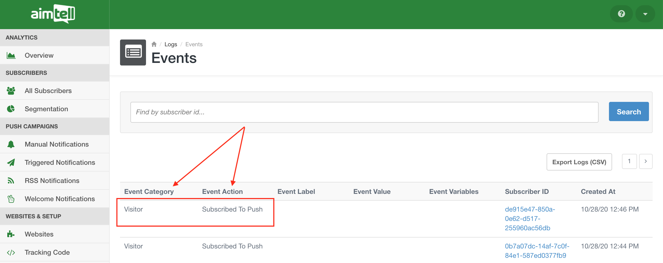Go to next page with chevron
The height and width of the screenshot is (263, 663).
tap(646, 161)
